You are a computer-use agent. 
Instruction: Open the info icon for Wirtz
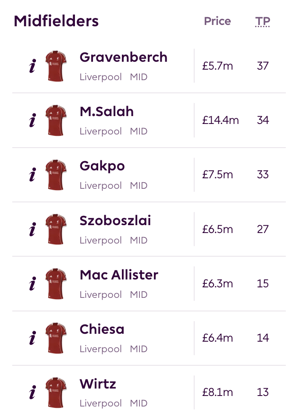(32, 392)
